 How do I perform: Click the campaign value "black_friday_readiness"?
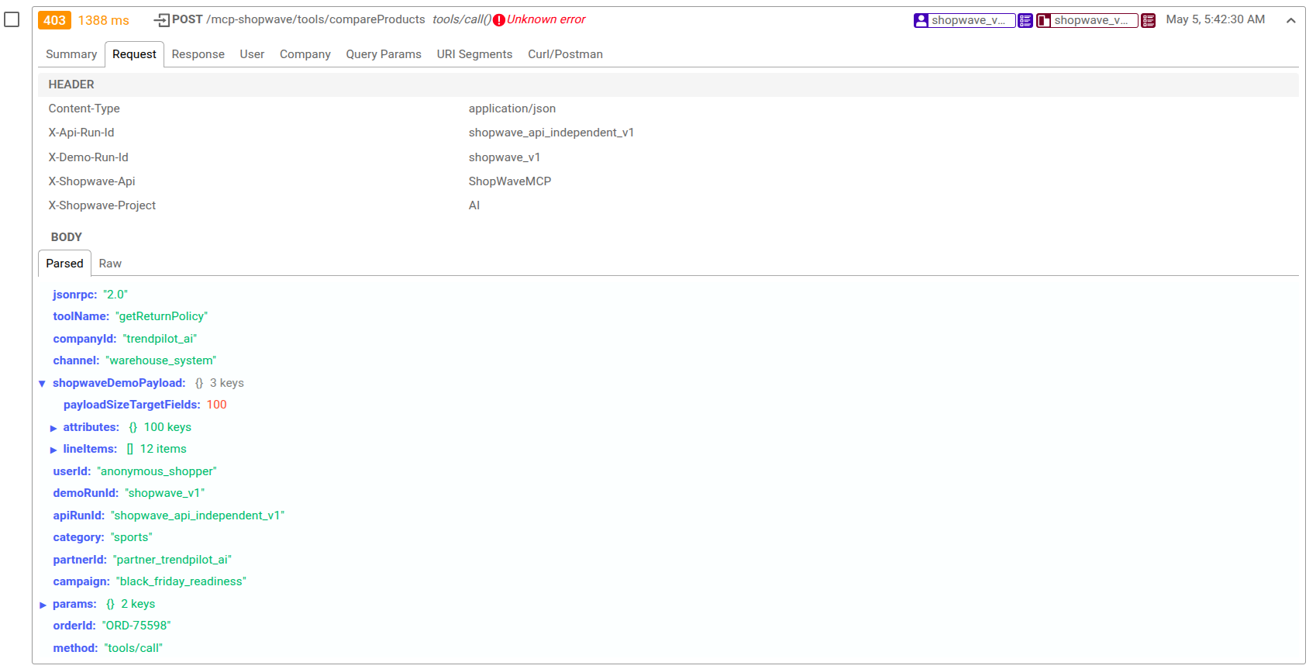[181, 581]
